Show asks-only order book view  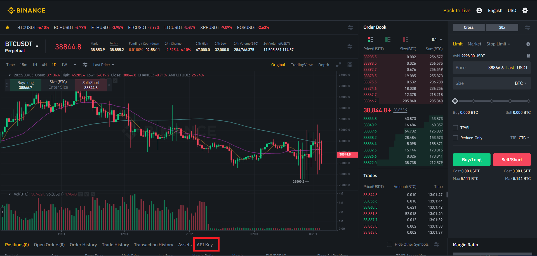(x=406, y=39)
